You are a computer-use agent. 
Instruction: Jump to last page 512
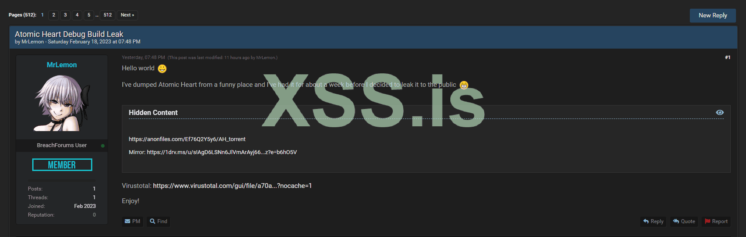(108, 15)
